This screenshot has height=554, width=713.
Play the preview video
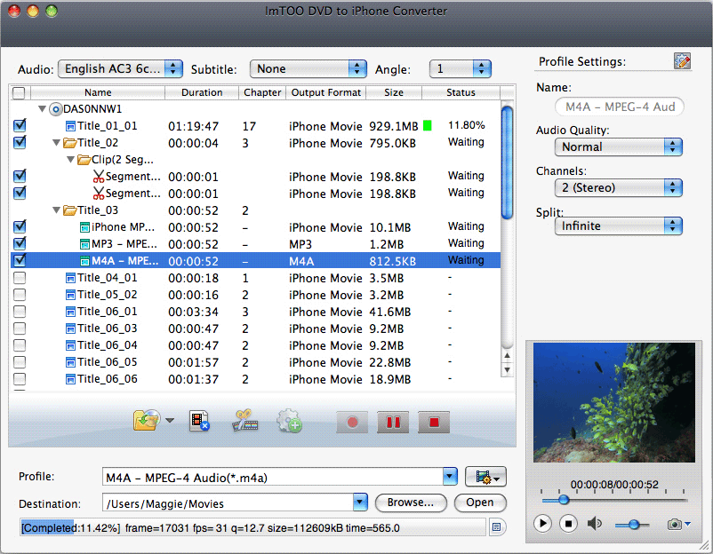(542, 524)
